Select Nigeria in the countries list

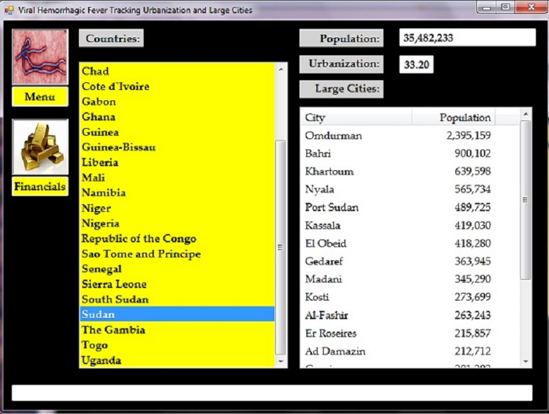point(101,224)
